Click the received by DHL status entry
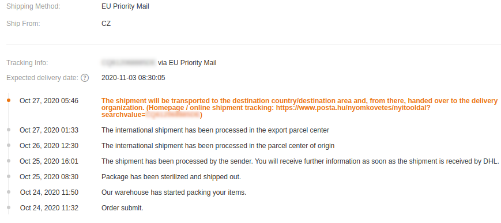The width and height of the screenshot is (501, 223). point(300,161)
